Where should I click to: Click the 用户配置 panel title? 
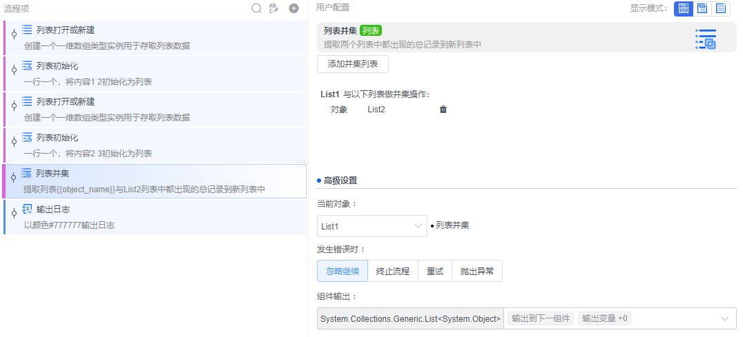click(333, 8)
